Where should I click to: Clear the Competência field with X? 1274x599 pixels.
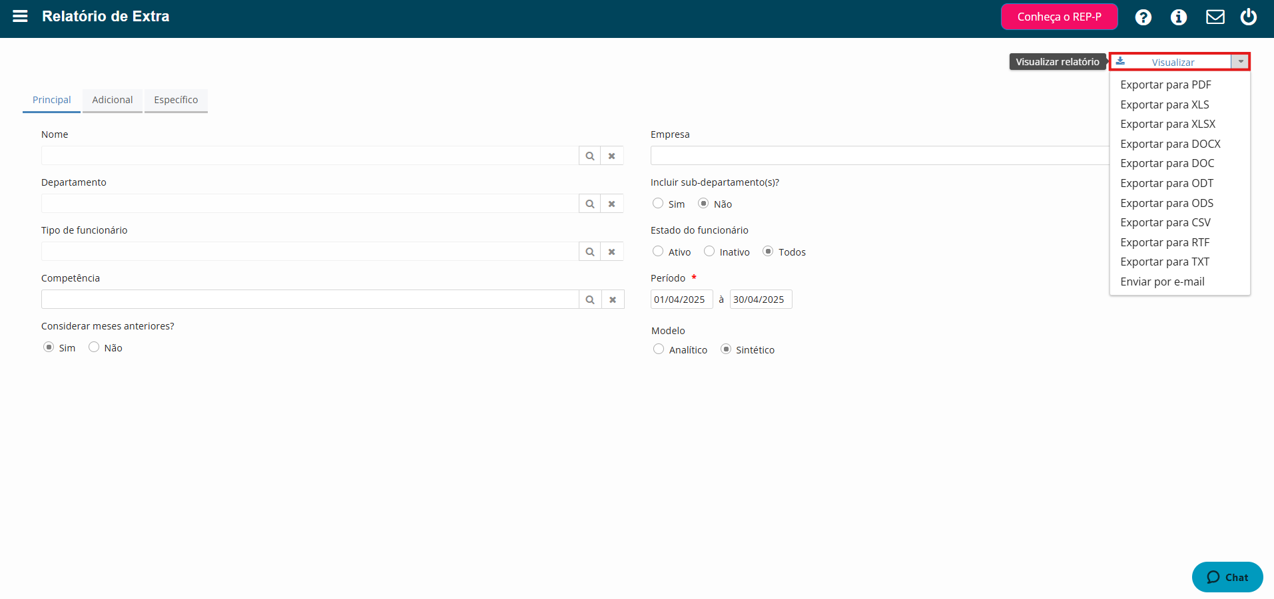coord(613,299)
